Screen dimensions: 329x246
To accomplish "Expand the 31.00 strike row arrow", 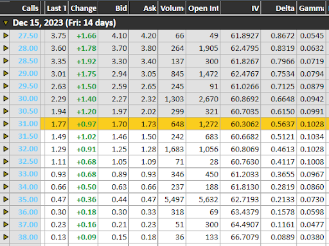I will (6, 124).
